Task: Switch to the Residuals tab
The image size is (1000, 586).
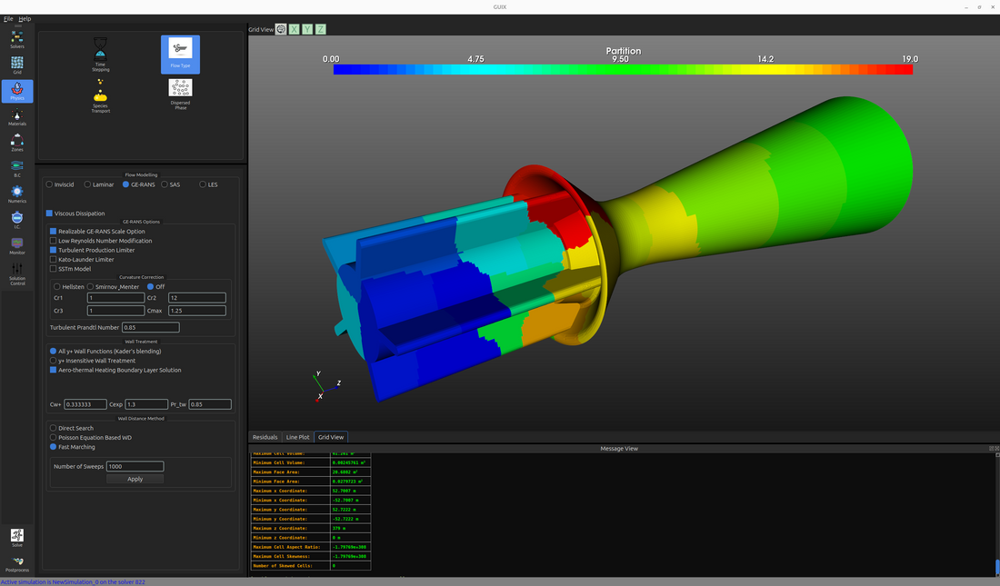Action: (x=265, y=437)
